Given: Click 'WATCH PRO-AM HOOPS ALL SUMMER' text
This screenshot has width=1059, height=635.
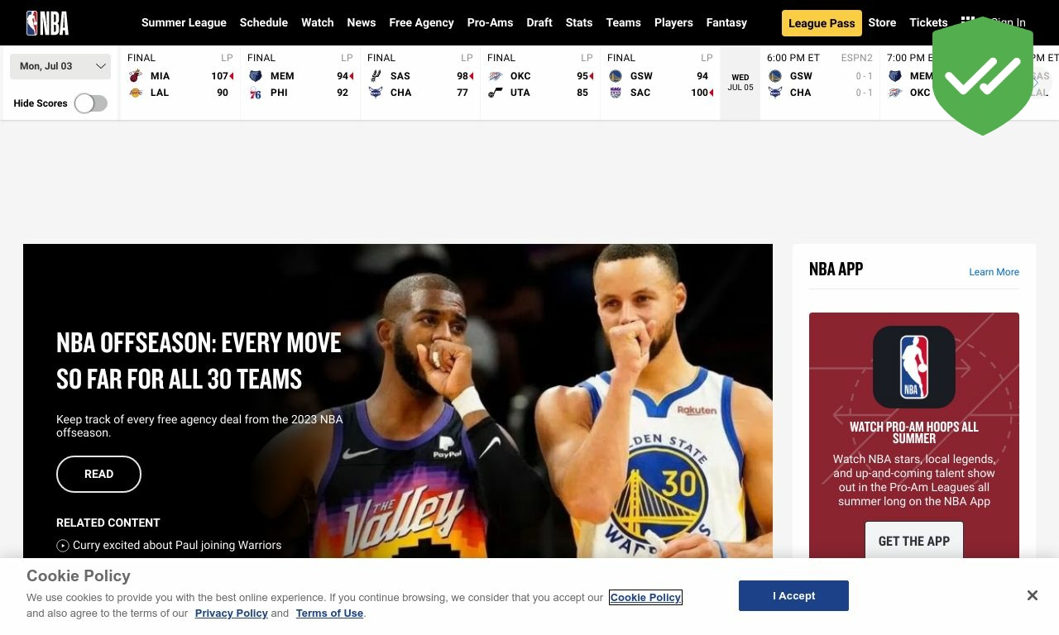Looking at the screenshot, I should (x=914, y=433).
